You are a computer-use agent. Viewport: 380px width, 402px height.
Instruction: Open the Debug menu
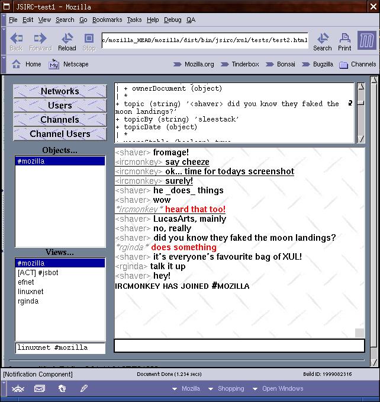(x=172, y=20)
